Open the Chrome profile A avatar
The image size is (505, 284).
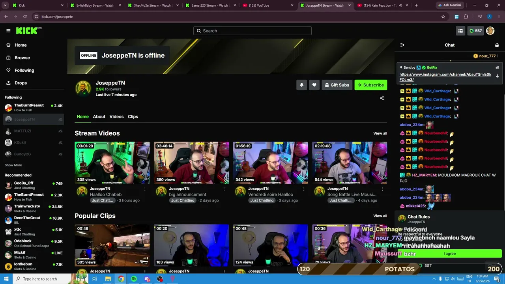[489, 17]
